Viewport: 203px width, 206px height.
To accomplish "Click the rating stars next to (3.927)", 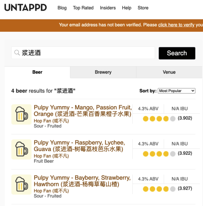I will pos(159,189).
